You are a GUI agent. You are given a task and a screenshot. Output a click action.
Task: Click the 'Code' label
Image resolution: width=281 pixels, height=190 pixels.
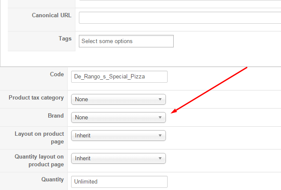pyautogui.click(x=57, y=74)
